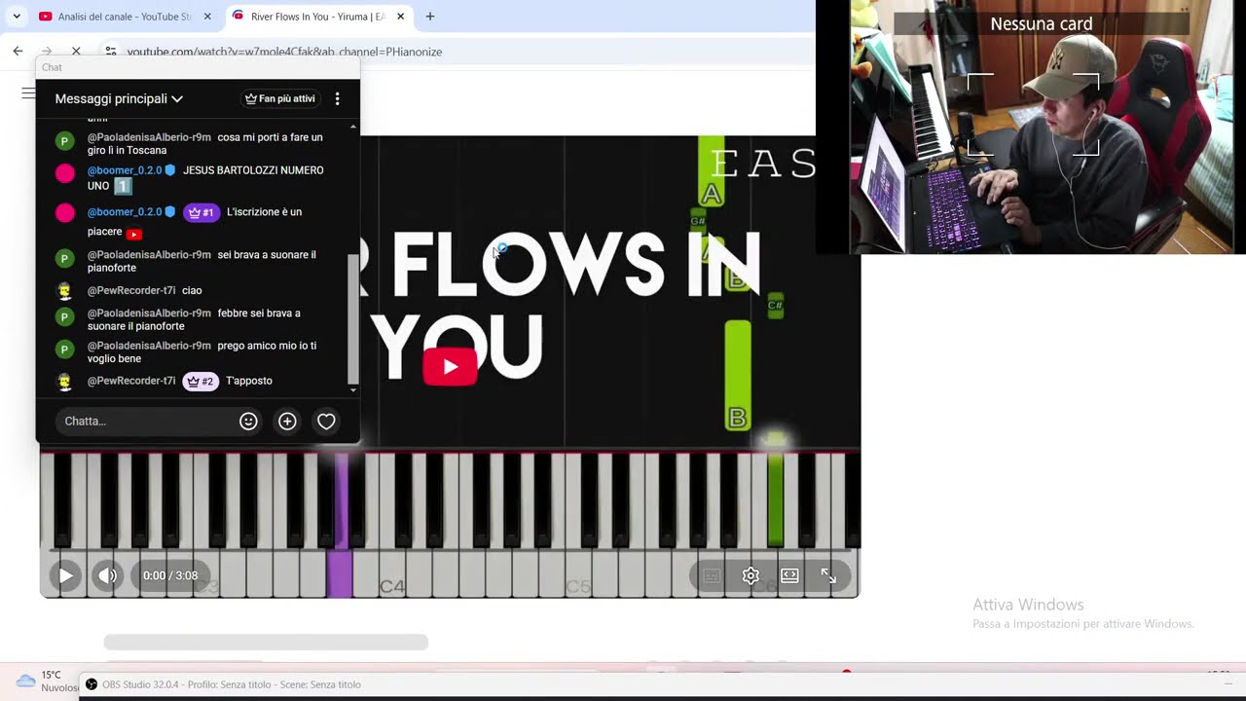Image resolution: width=1246 pixels, height=701 pixels.
Task: Open chat three-dot options menu
Action: point(337,98)
